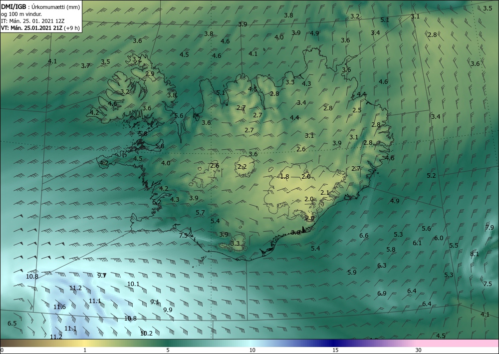Click the 6.9 value on the map
Image resolution: width=499 pixels, height=354 pixels.
[382, 293]
